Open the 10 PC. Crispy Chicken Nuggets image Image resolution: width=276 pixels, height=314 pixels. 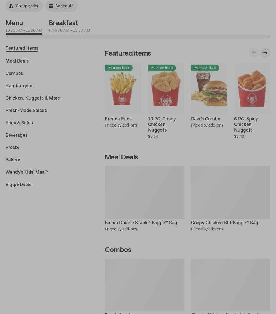click(166, 89)
